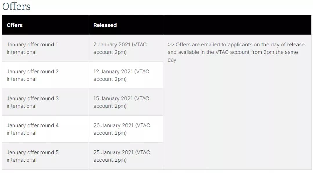Select January offer round 4 international cell

click(x=46, y=129)
